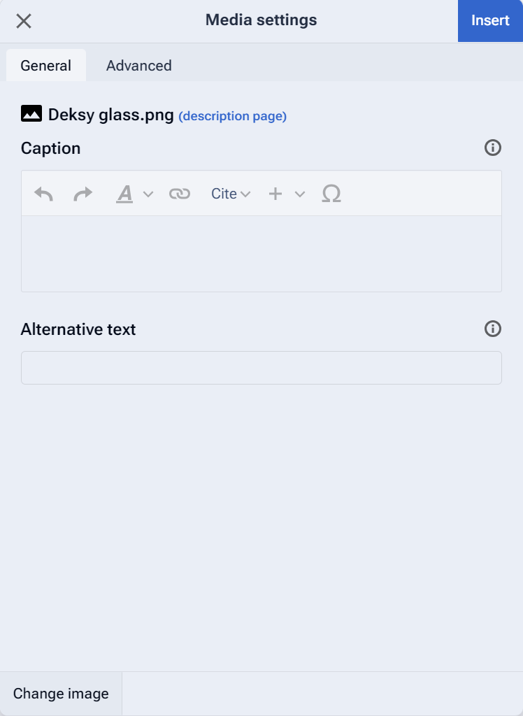Open the Advanced tab

[x=139, y=65]
